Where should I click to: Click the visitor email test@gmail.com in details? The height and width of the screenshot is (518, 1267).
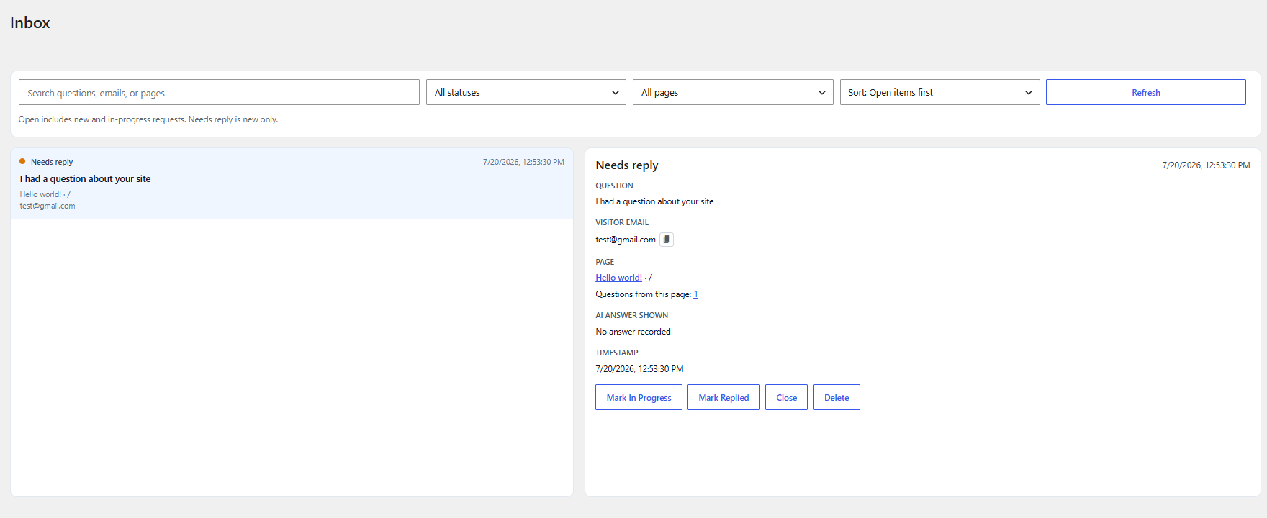tap(626, 240)
